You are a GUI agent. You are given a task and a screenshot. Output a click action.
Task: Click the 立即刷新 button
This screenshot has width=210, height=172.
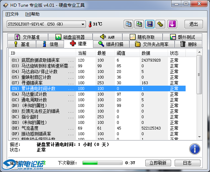[x=158, y=163]
